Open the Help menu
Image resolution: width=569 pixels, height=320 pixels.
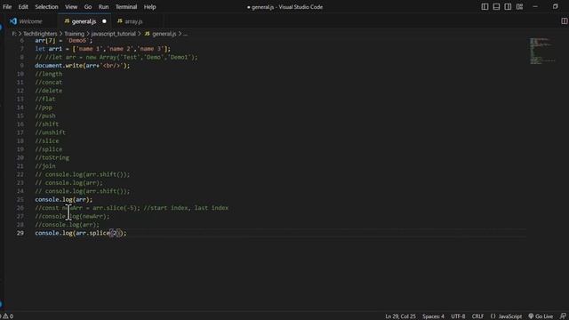click(x=149, y=7)
